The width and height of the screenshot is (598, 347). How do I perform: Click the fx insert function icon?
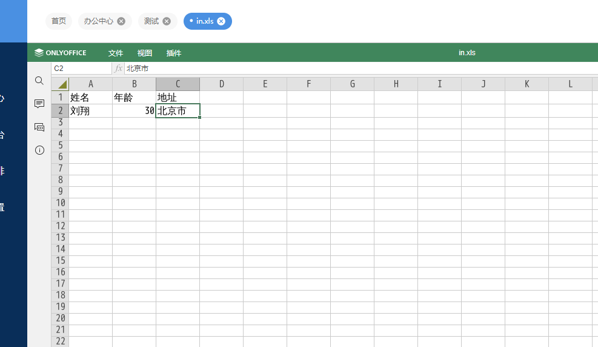tap(118, 69)
